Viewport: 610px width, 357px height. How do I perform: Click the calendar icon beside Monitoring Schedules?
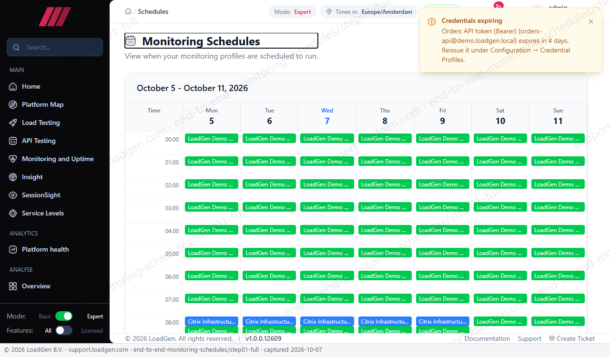coord(131,41)
